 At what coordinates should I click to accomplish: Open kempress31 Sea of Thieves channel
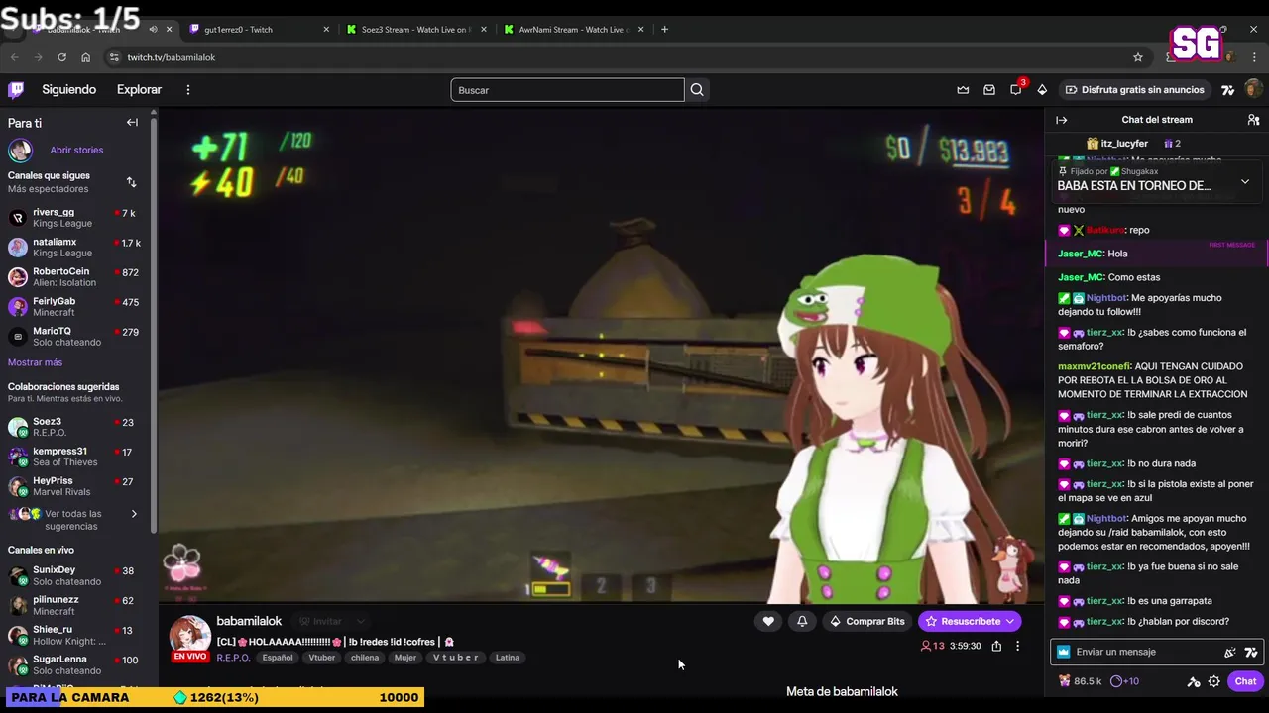coord(74,457)
